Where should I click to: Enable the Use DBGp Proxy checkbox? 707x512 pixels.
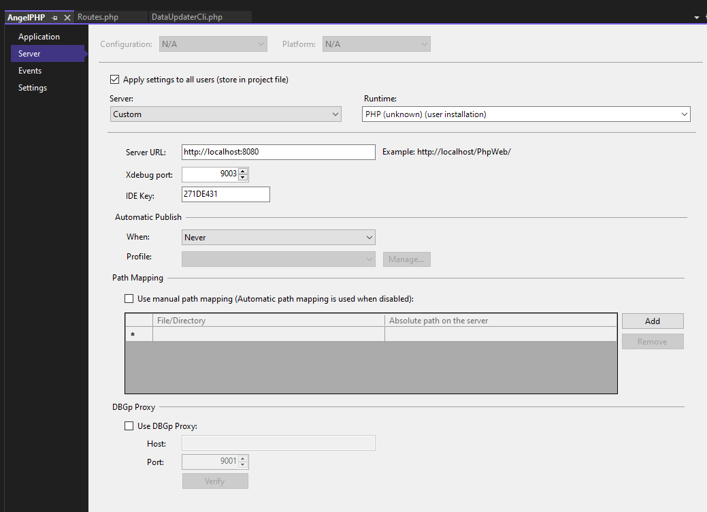point(129,426)
